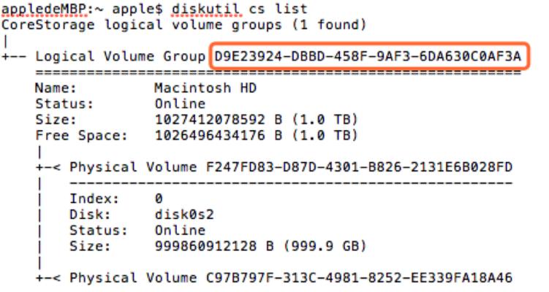Click the size value 999860912128 B
Screen dimensions: 549x292
click(214, 246)
